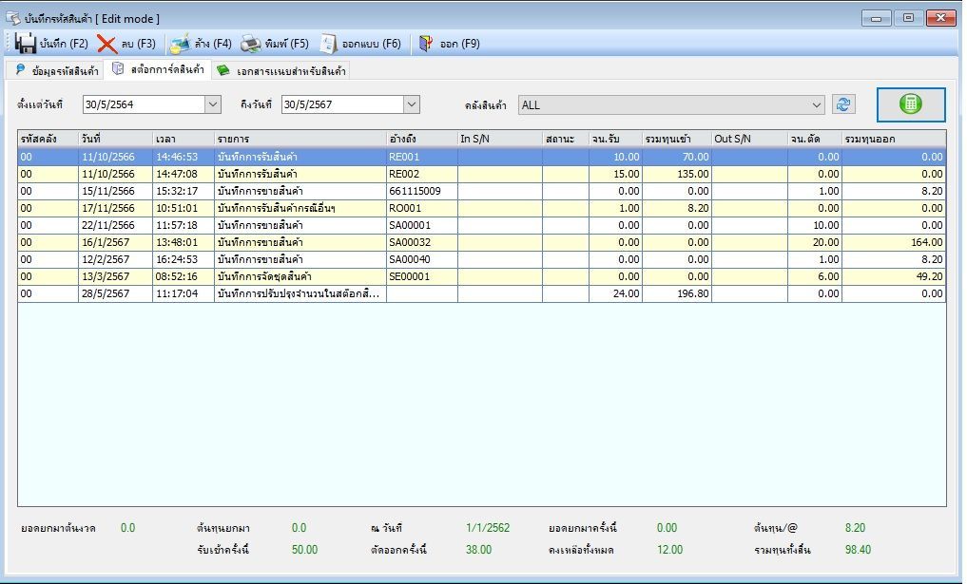Click the time column header
Screen dimensions: 967x584
[184, 140]
